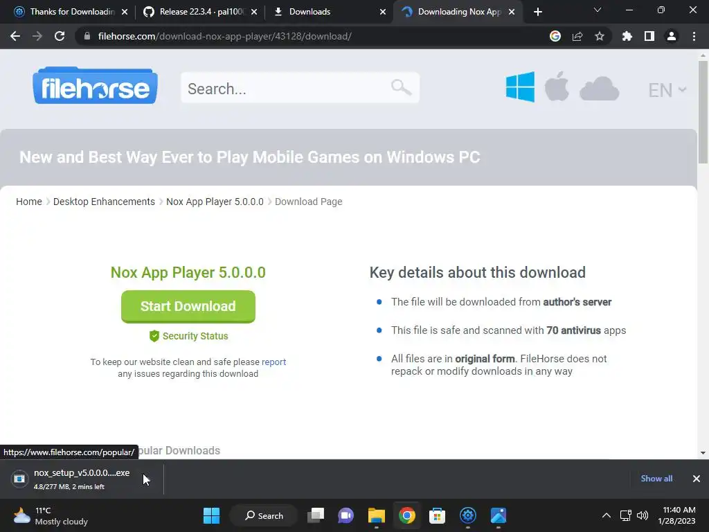Open the clock and date panel

[676, 515]
